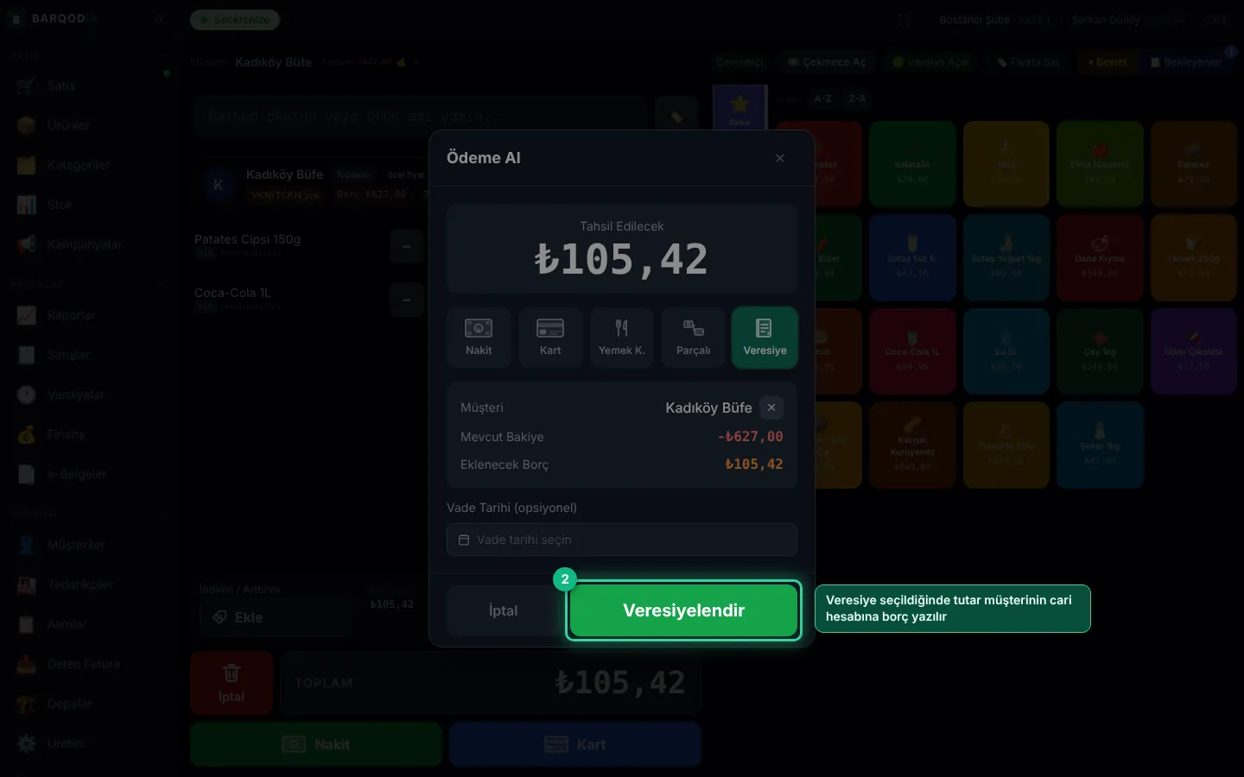Choose Kart payment option in dialog
Screen dimensions: 1244x777
point(550,338)
